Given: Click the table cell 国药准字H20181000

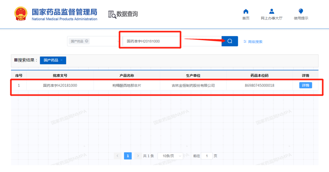Looking at the screenshot, I should (60, 85).
